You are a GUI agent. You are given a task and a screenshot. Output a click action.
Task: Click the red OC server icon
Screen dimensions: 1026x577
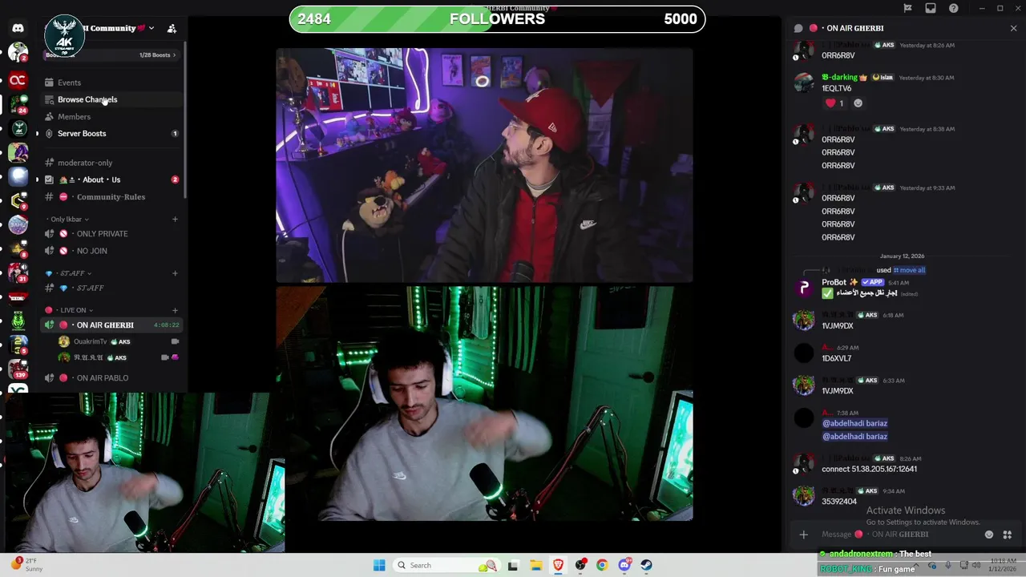[18, 80]
